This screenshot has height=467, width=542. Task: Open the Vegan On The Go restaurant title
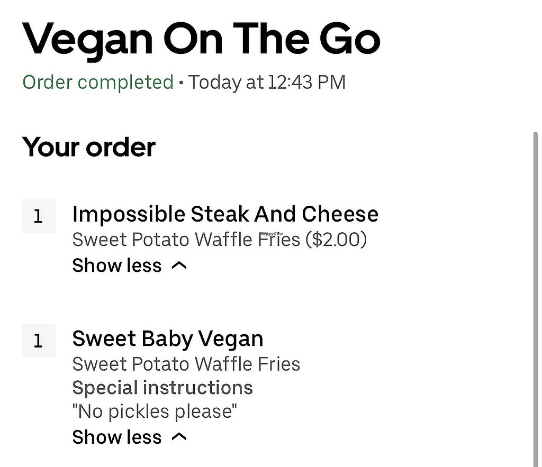(201, 40)
